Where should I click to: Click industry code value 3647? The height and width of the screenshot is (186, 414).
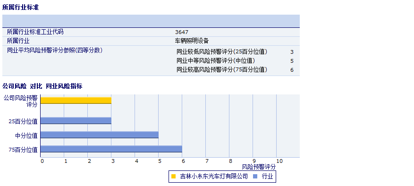pyautogui.click(x=182, y=32)
